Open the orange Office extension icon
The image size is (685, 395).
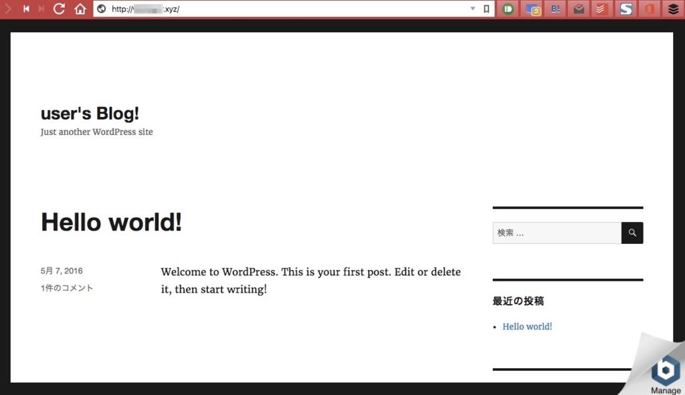650,9
